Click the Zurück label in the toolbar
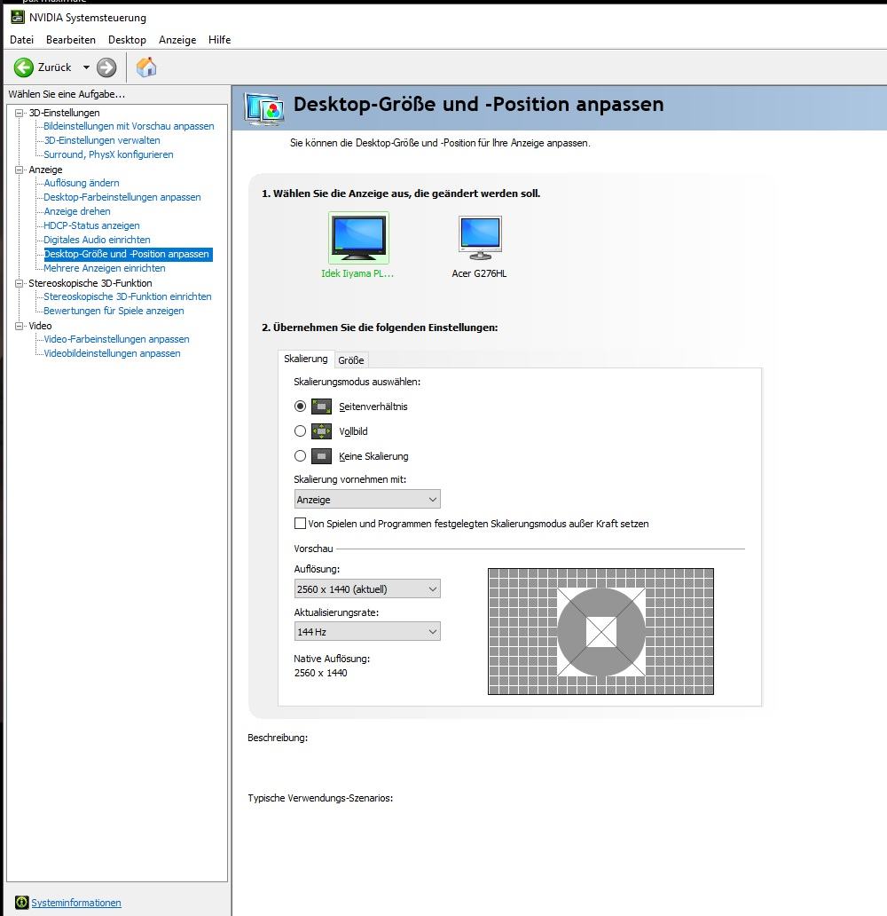 click(54, 67)
